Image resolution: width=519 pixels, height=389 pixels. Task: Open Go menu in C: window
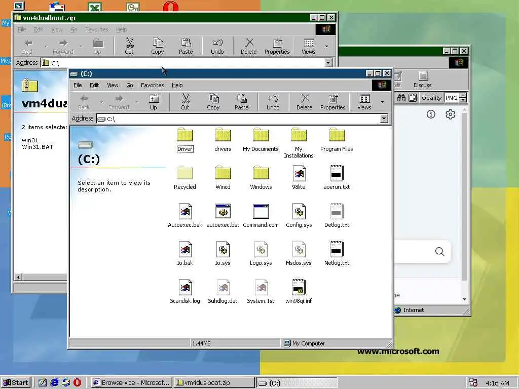(x=129, y=85)
